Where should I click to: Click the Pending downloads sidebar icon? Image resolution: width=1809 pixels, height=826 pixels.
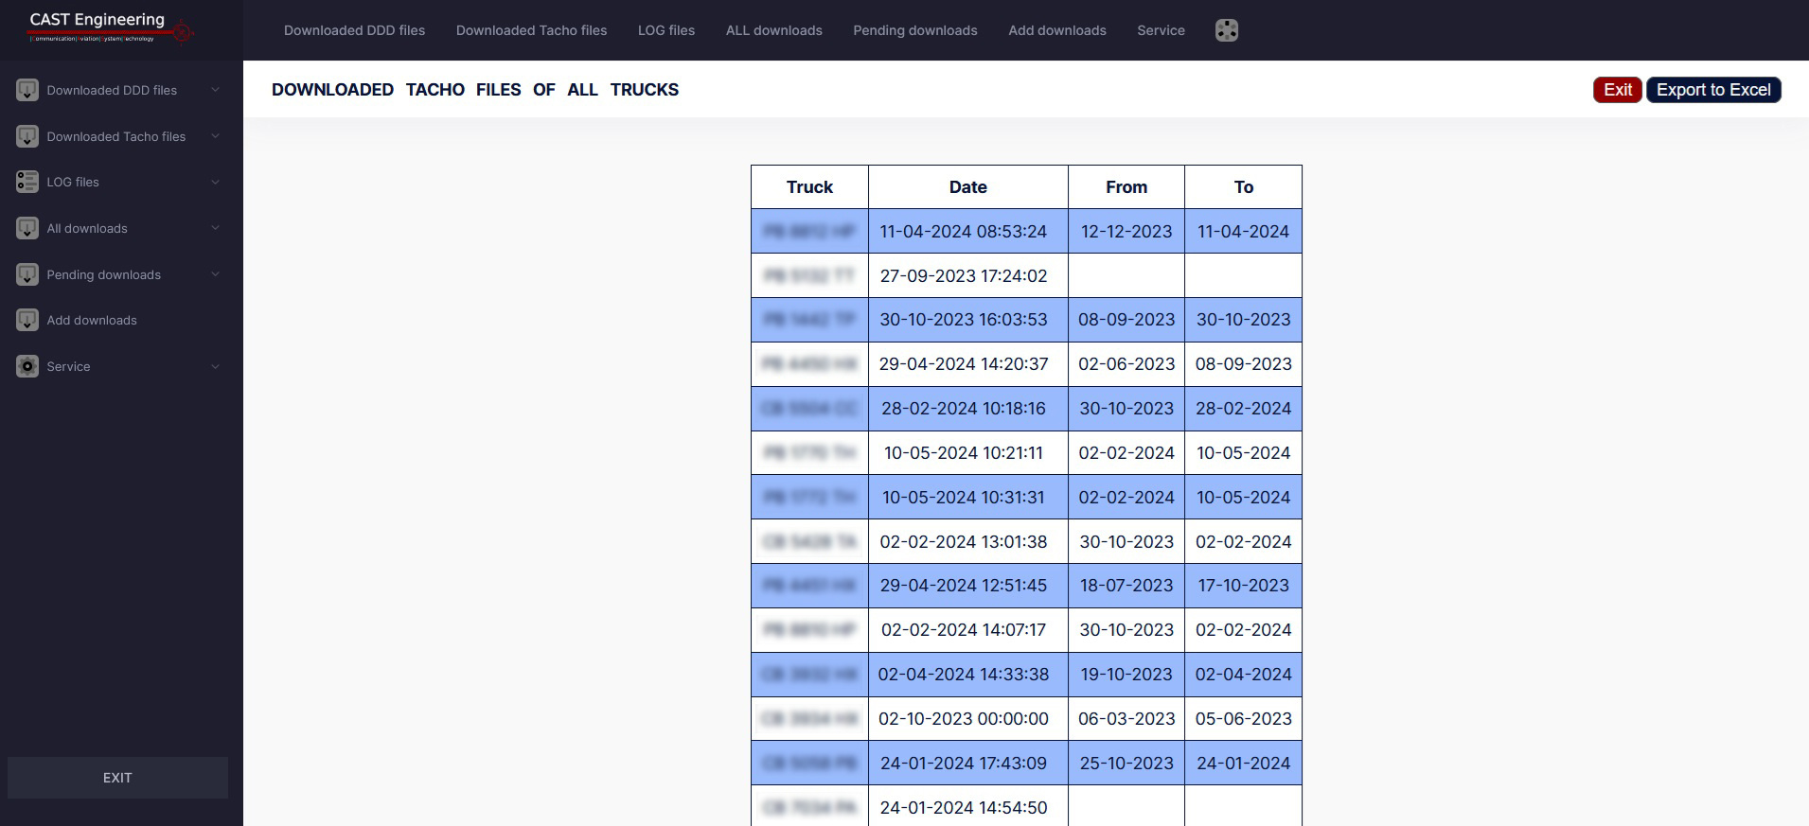[27, 274]
